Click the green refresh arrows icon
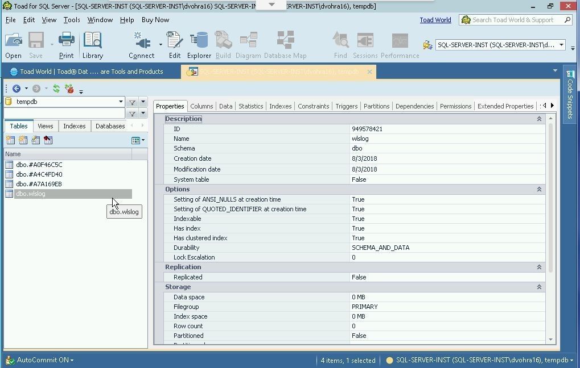The image size is (580, 368). pyautogui.click(x=56, y=89)
